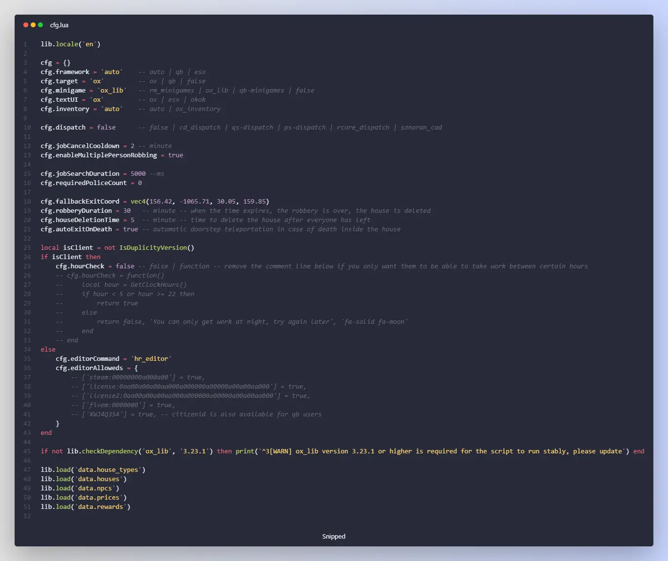This screenshot has width=668, height=561.
Task: Click the "You can only get work at night" string
Action: (x=243, y=321)
